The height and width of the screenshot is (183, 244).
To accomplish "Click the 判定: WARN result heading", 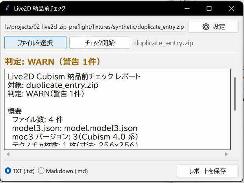I will coord(53,62).
